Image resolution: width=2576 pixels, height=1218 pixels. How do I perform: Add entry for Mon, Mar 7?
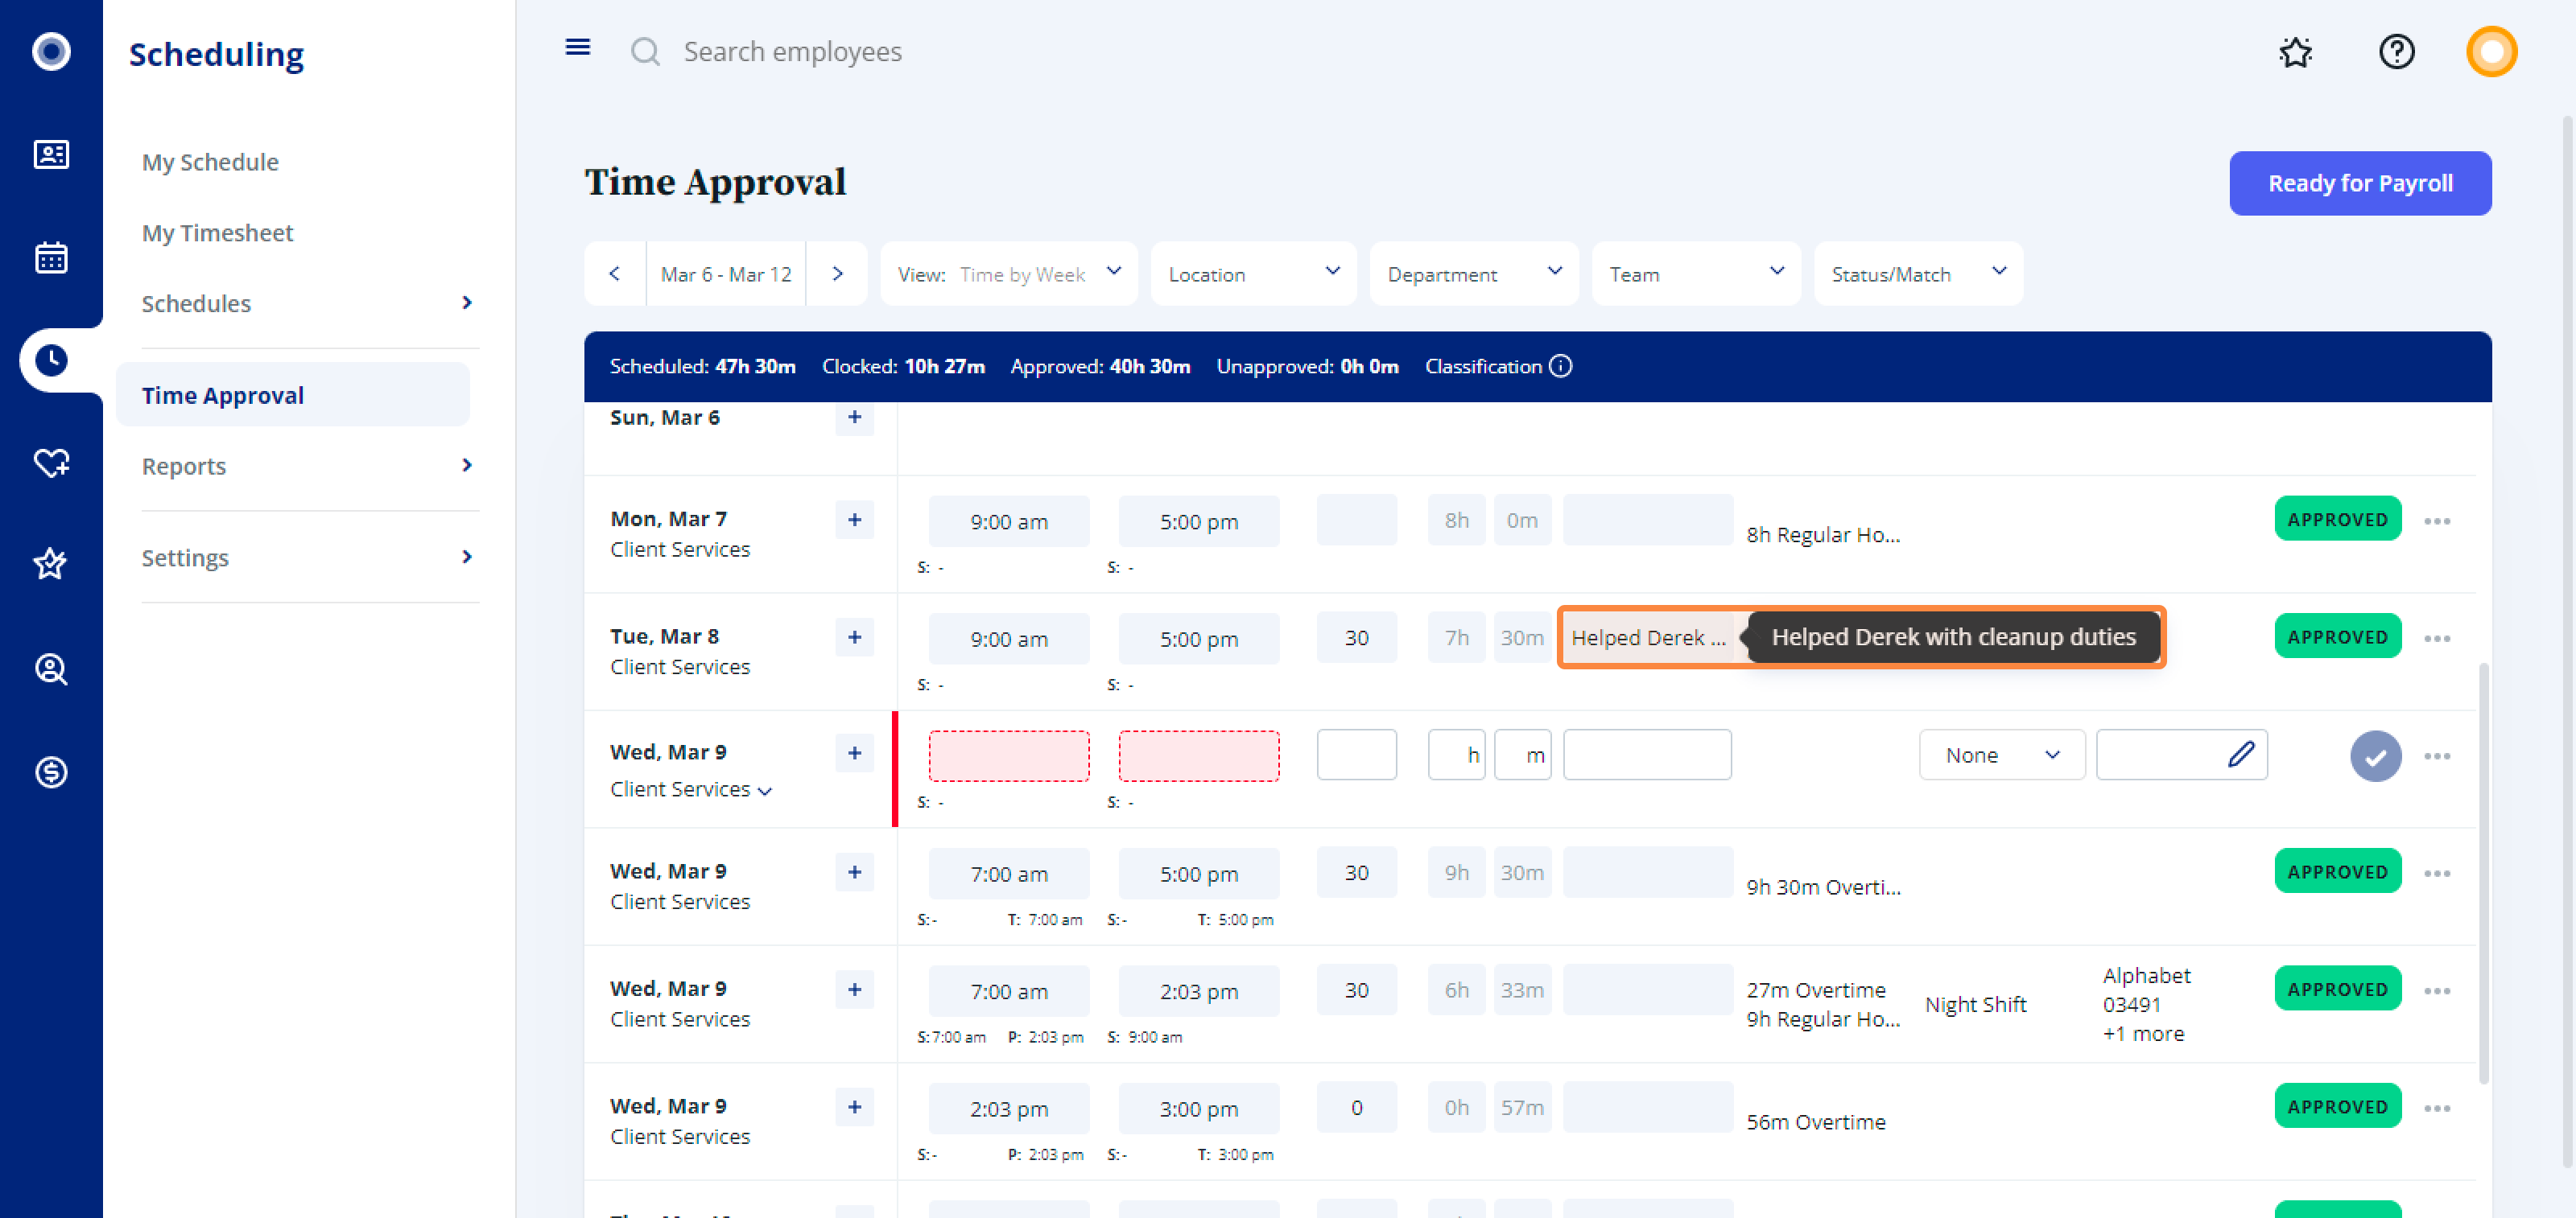(x=854, y=520)
